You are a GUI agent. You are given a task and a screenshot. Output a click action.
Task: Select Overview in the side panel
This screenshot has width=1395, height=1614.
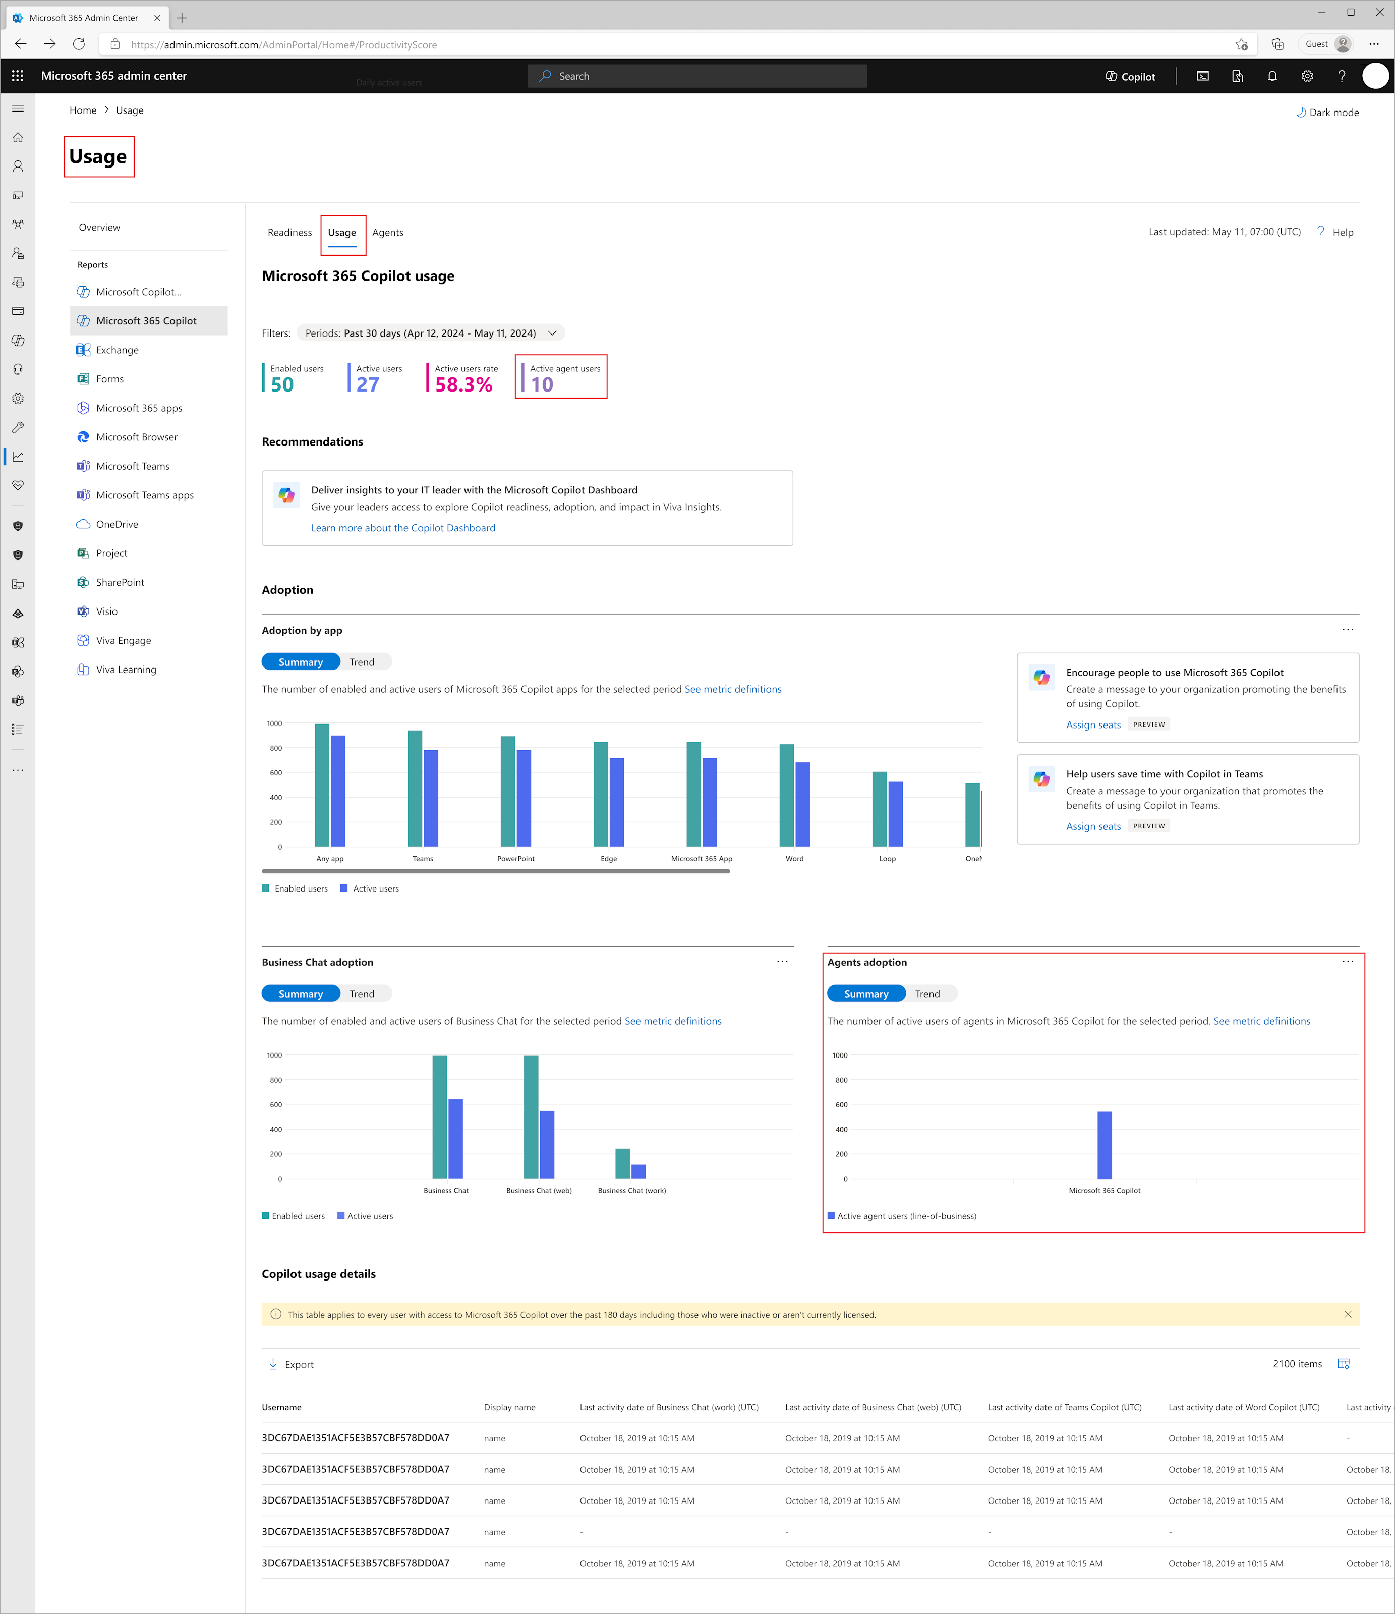[100, 228]
